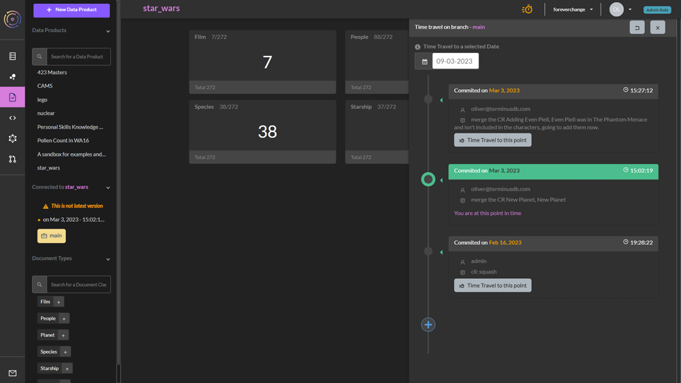Open the change requests sidebar icon

pos(12,159)
